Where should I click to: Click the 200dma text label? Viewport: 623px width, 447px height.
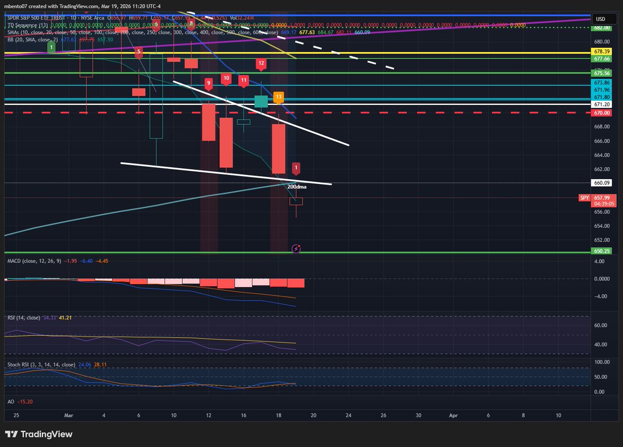coord(297,187)
